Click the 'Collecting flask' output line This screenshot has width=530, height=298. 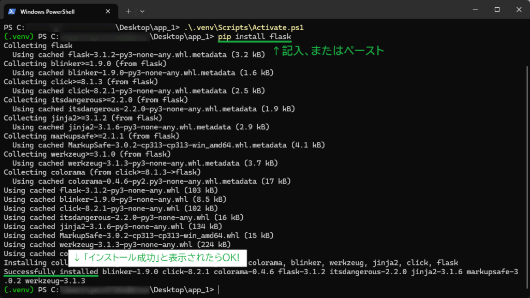click(x=38, y=46)
